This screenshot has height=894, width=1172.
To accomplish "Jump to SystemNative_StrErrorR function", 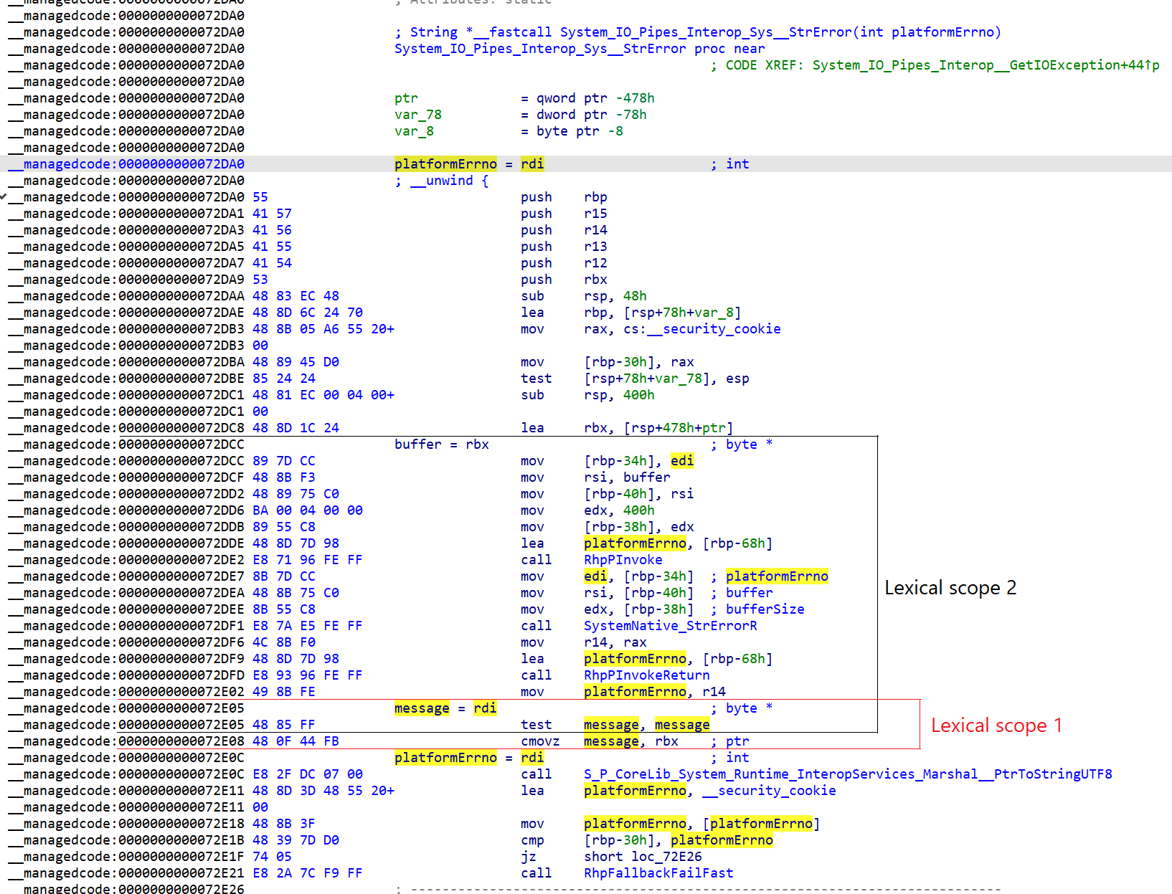I will 669,625.
